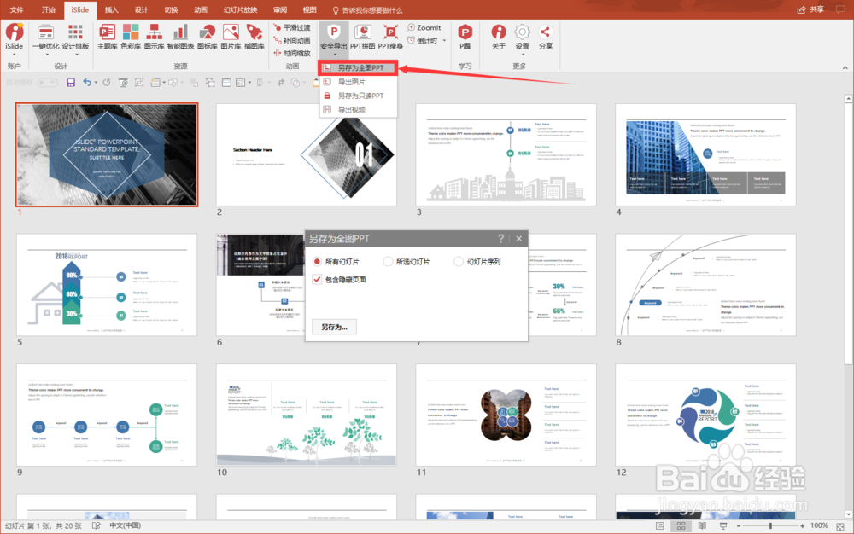Open the 设计排版 design layout tool

pyautogui.click(x=75, y=38)
